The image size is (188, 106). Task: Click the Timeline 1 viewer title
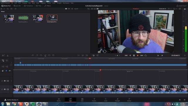pos(136,9)
